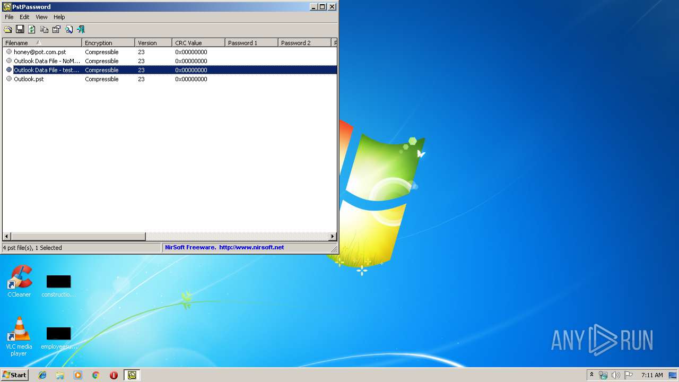
Task: Click Compressible in the Outlook.pst row
Action: click(101, 79)
